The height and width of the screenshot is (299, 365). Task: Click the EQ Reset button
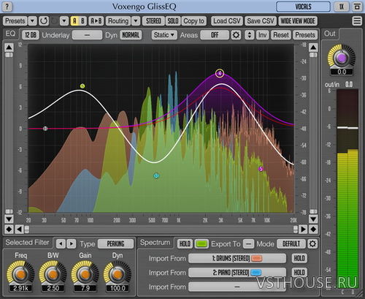pyautogui.click(x=281, y=35)
